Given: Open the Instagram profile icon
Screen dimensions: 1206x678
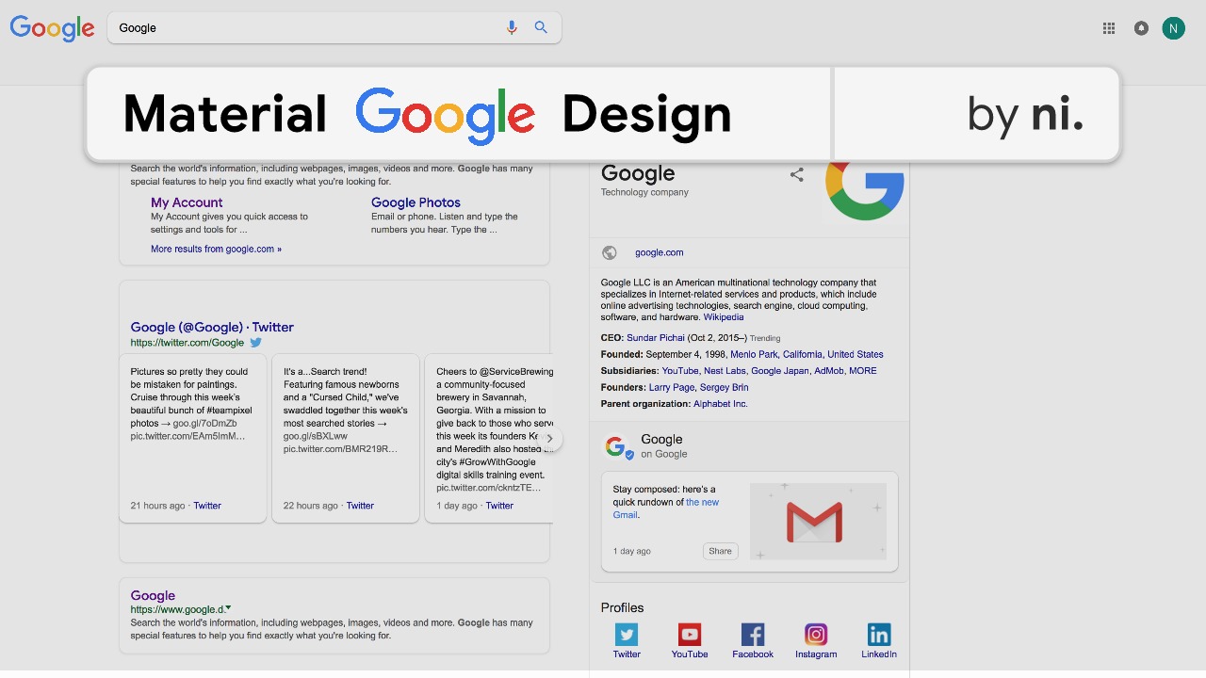Looking at the screenshot, I should (x=816, y=634).
